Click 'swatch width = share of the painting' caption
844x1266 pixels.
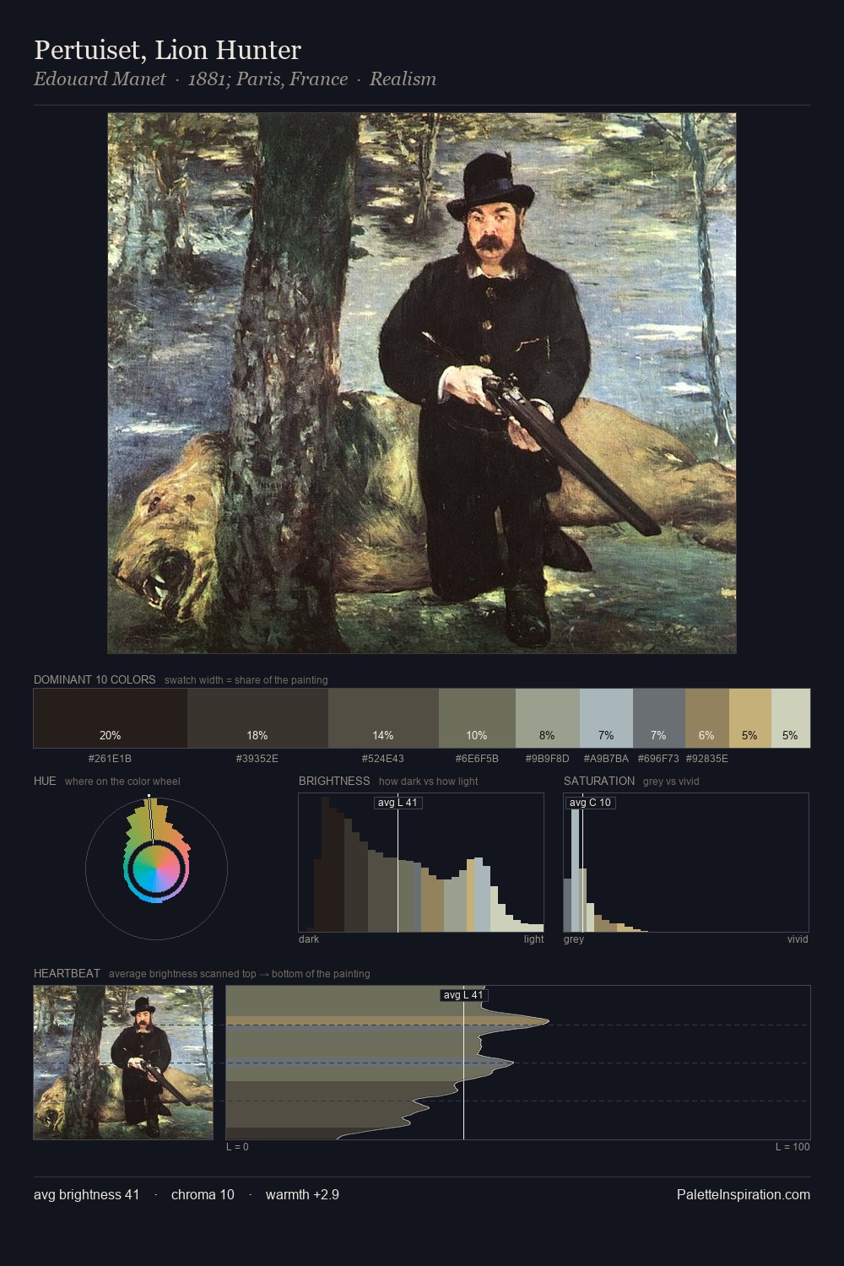[x=246, y=680]
